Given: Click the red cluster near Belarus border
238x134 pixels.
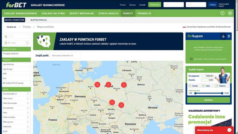Looking at the screenshot, I should pos(124,85).
